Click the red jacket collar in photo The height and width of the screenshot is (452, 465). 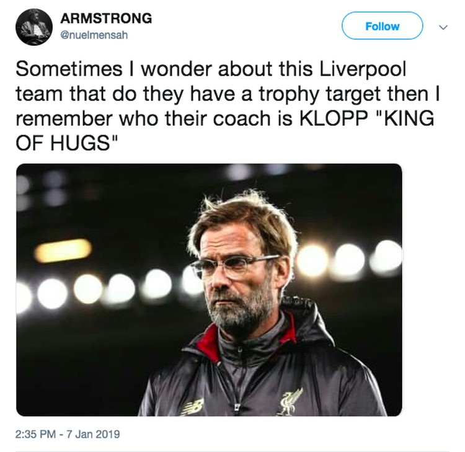(209, 341)
